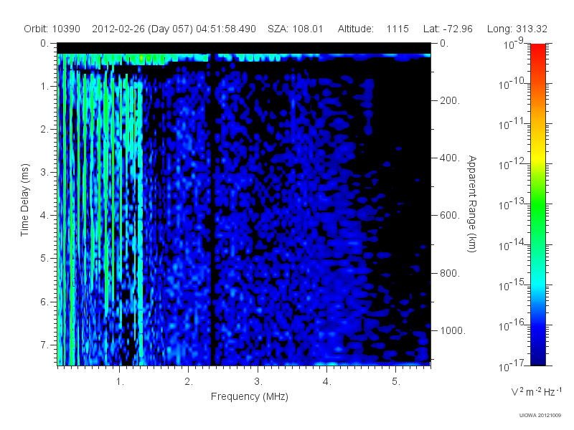Click the 0. tick on Apparent Range axis
Screen dimensions: 574x430
pyautogui.click(x=444, y=43)
